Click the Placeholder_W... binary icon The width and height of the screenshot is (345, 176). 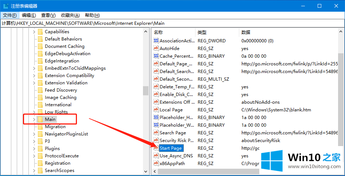pos(156,125)
